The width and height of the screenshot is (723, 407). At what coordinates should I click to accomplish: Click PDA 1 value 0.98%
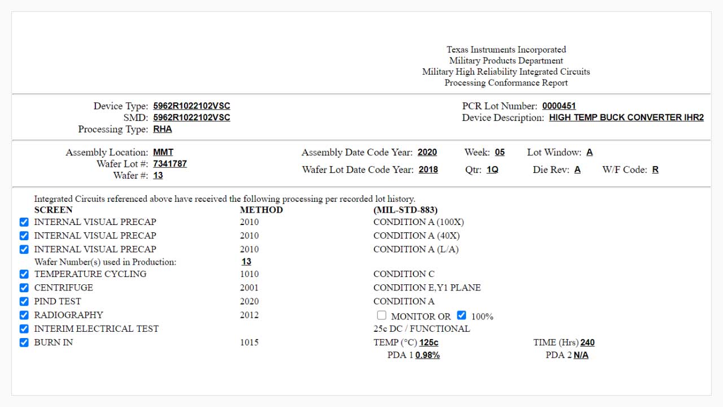click(x=428, y=355)
